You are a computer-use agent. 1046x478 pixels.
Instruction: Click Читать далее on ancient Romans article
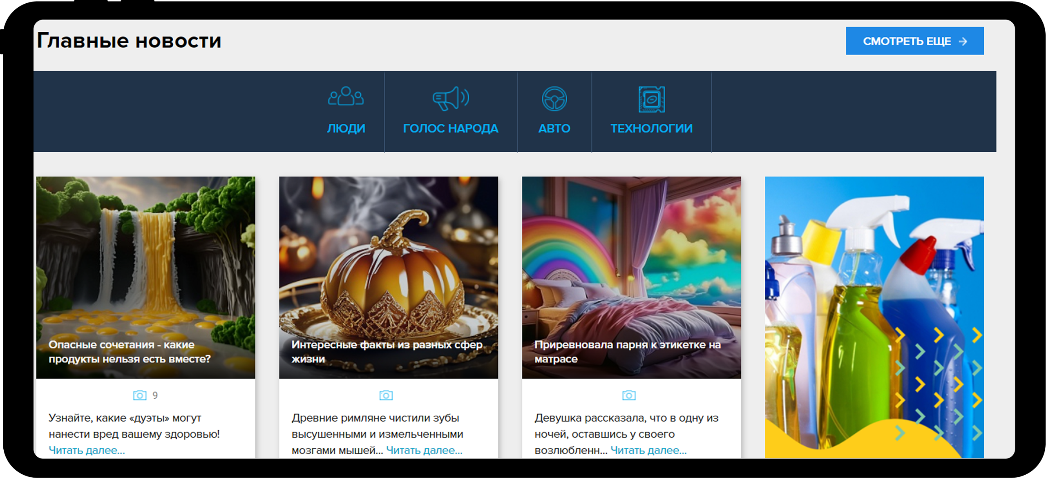point(424,450)
